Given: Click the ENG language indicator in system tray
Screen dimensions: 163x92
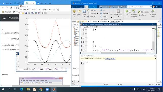Looking at the screenshot, I should (145, 89).
